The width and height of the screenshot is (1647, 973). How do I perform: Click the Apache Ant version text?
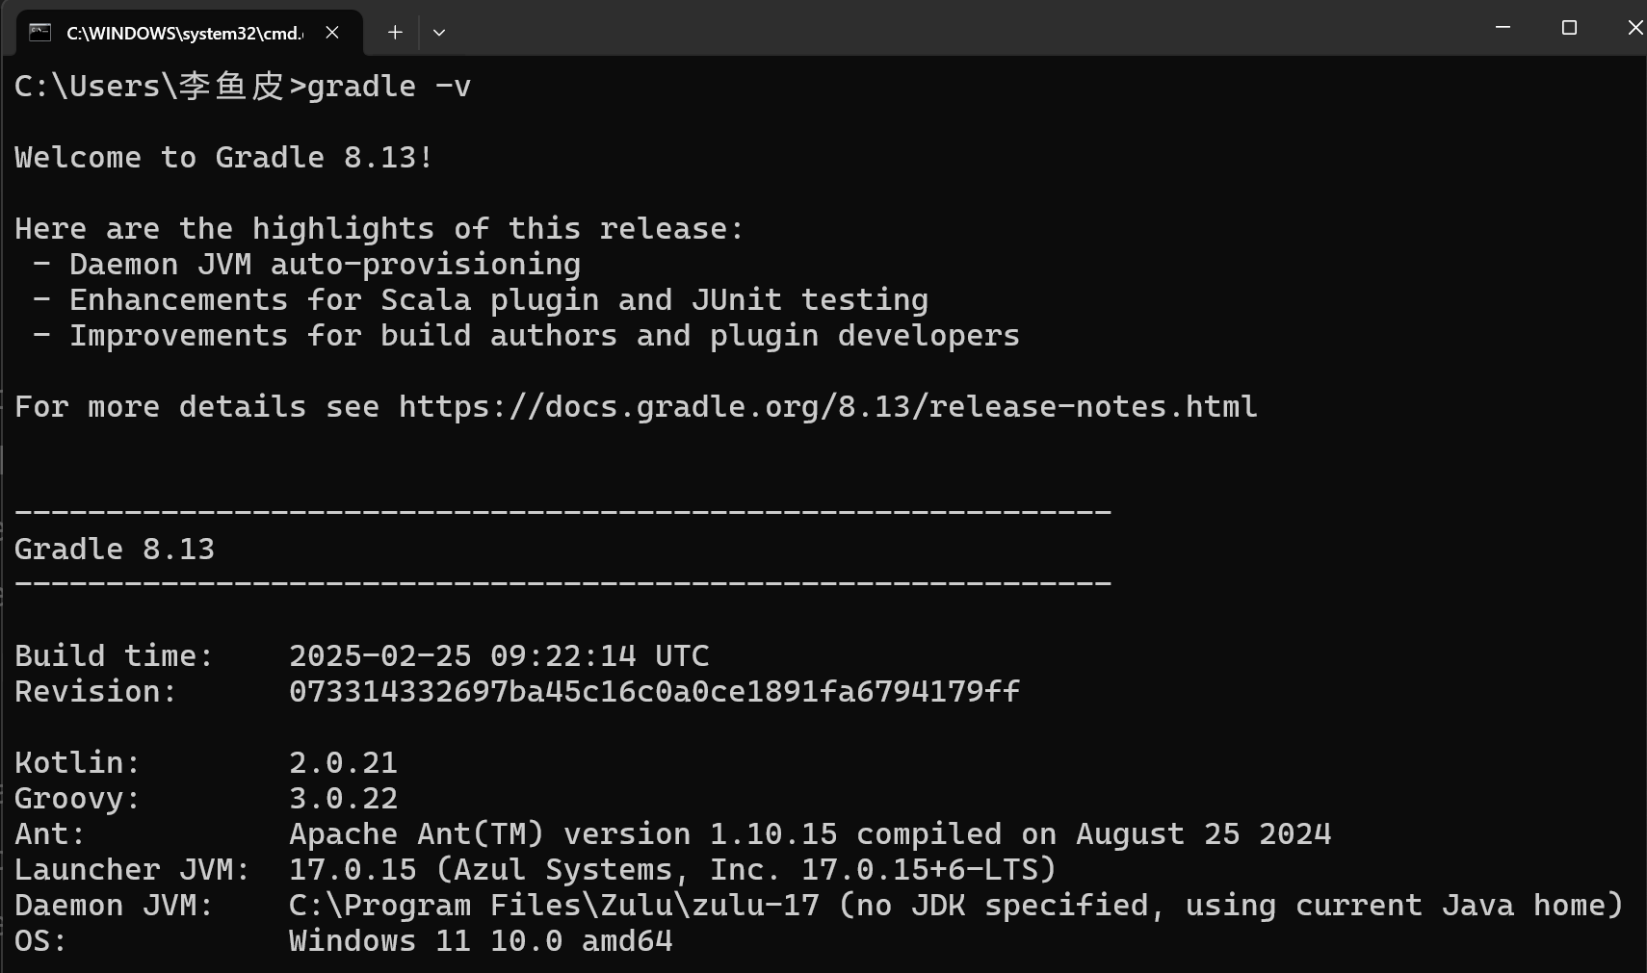809,834
